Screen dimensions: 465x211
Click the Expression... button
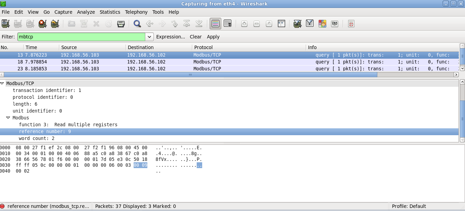[x=171, y=37]
